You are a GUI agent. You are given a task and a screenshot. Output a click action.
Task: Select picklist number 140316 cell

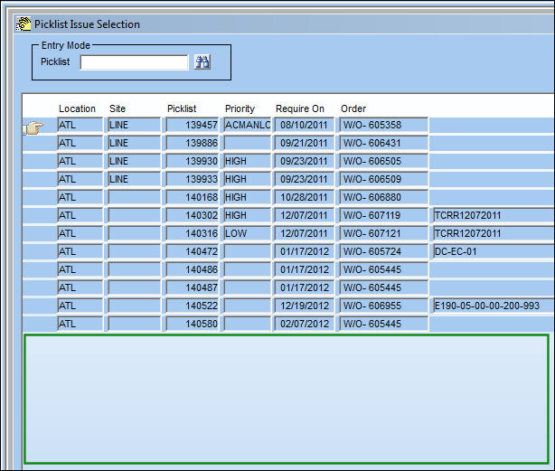coord(193,233)
